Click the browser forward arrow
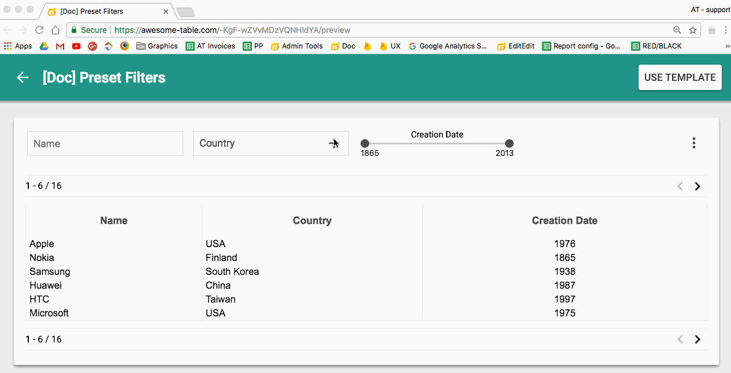Screen dimensions: 731x373 click(x=23, y=30)
